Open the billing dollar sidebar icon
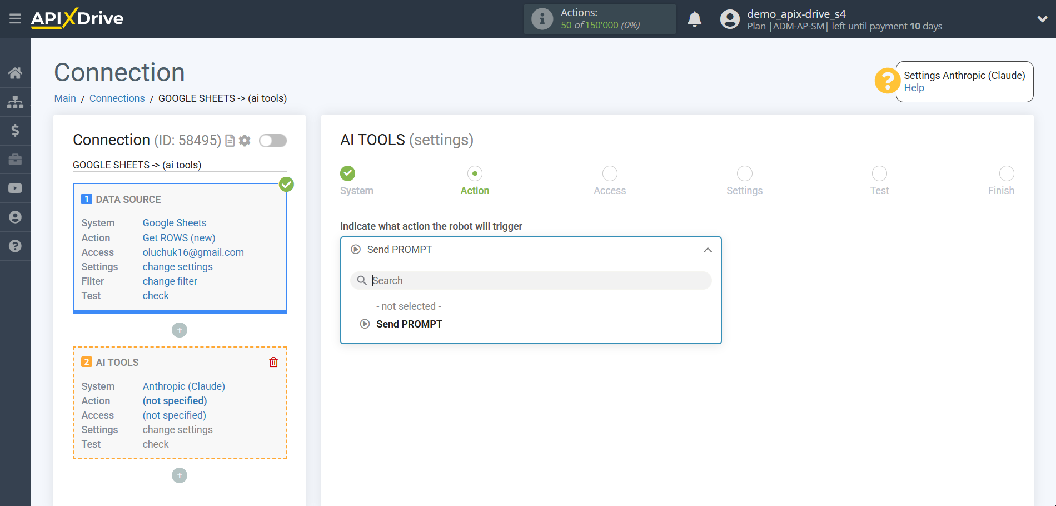 tap(15, 131)
